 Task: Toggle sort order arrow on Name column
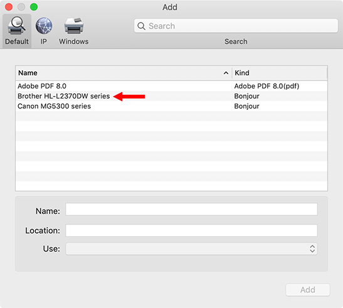click(x=226, y=73)
